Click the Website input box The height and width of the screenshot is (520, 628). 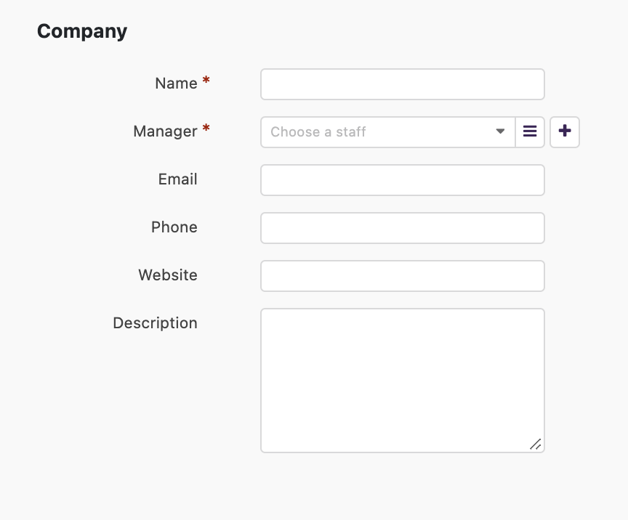(403, 276)
